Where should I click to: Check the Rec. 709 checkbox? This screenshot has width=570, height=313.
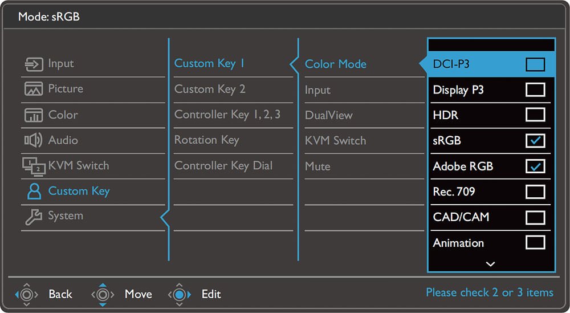(535, 192)
